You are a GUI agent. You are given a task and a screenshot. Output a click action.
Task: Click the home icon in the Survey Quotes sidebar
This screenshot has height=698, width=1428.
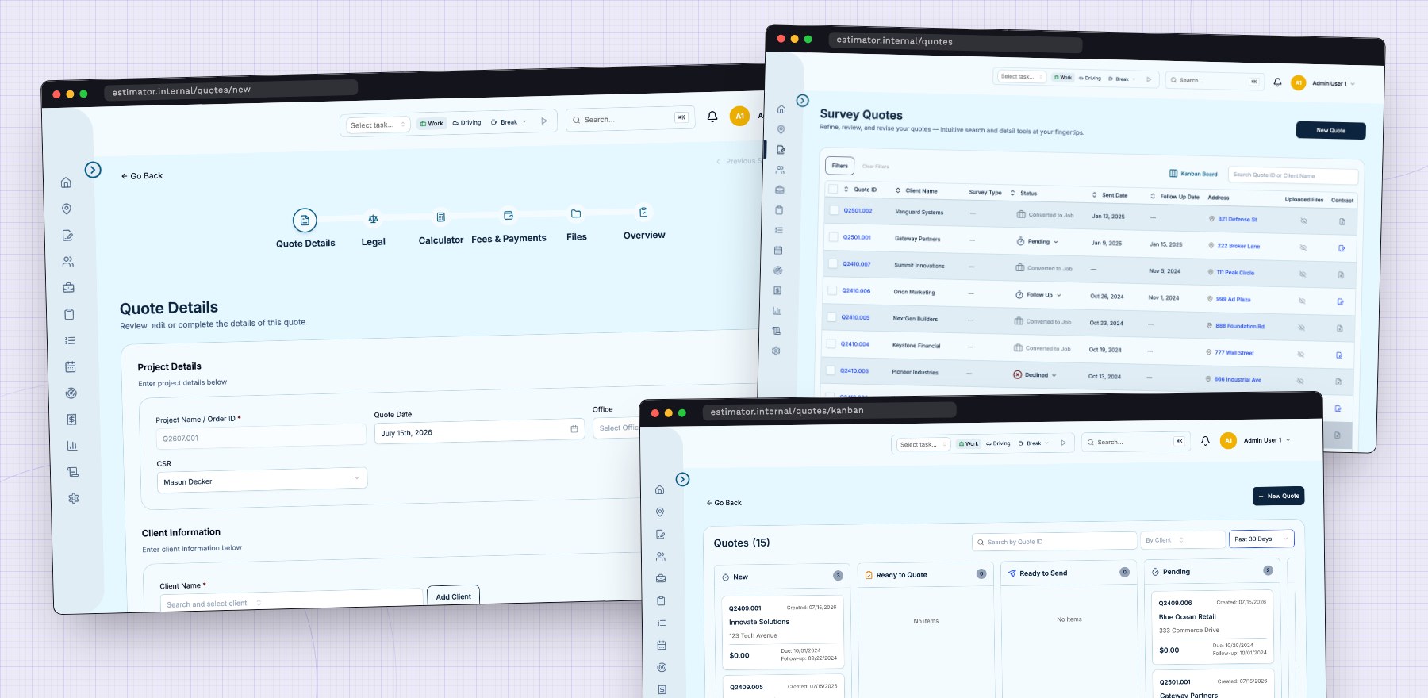pyautogui.click(x=781, y=109)
